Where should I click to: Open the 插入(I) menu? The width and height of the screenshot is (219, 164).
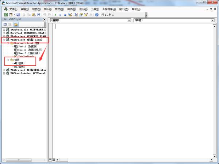(48, 9)
